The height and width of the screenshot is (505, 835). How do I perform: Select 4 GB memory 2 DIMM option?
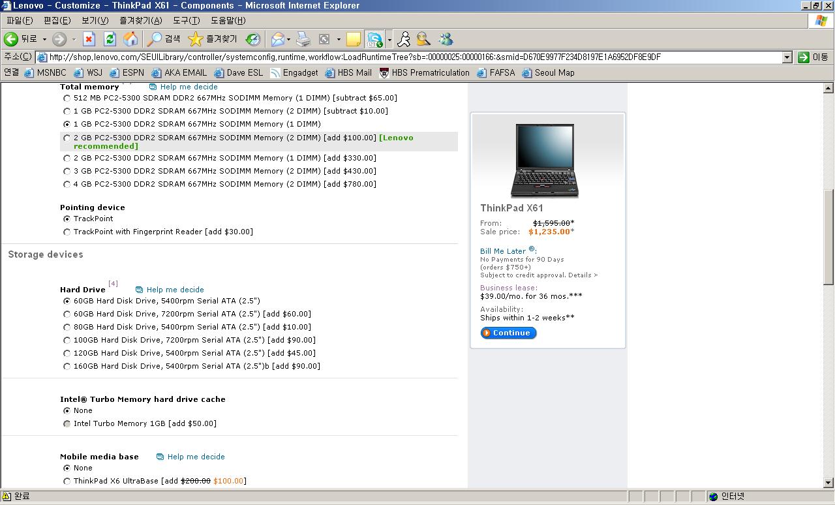point(67,184)
